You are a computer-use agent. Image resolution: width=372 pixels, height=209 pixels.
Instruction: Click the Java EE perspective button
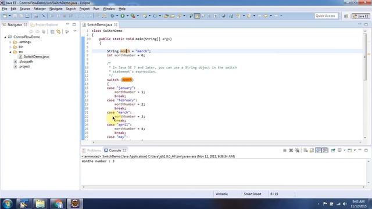(361, 16)
